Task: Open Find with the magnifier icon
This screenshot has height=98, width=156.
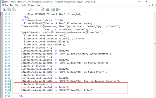Action: 30,9
